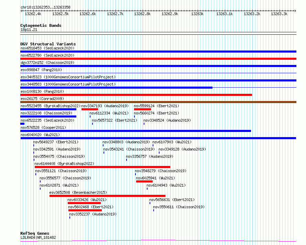Open dgv3772n152 (Chaisson2019) variant
This screenshot has width=306, height=245.
coord(47,63)
